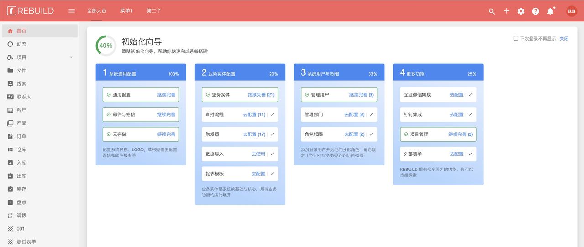This screenshot has height=247, width=584.
Task: Click the 盘点 icon in sidebar
Action: coord(10,202)
